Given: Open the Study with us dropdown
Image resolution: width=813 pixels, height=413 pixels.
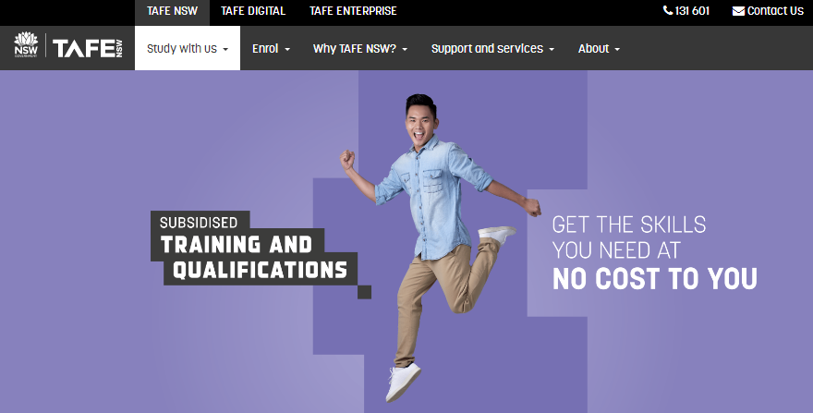Looking at the screenshot, I should click(188, 48).
